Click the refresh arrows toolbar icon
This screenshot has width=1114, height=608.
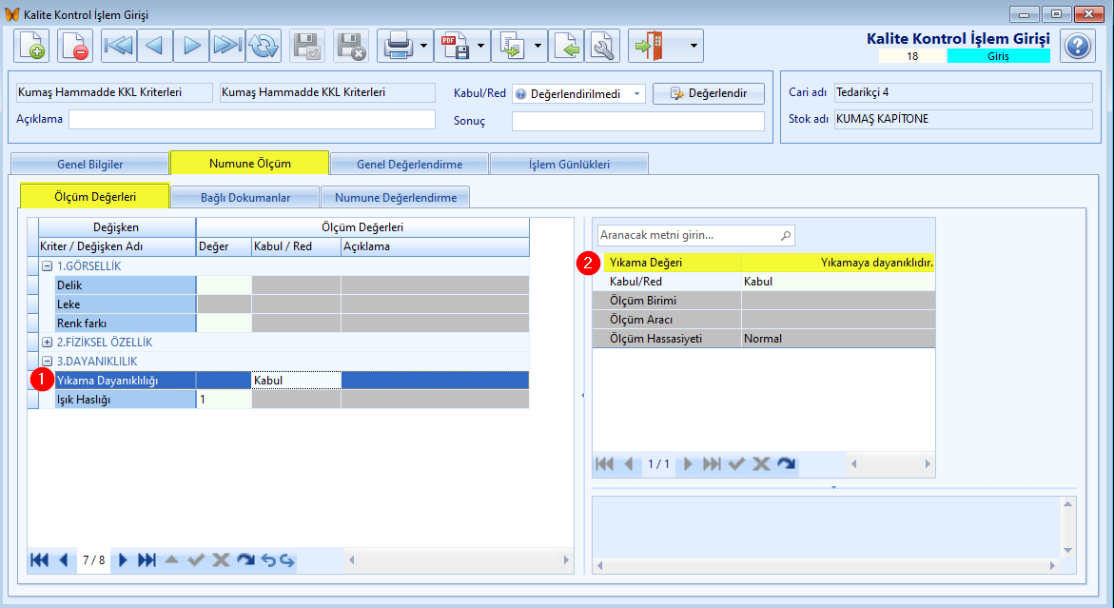click(x=264, y=47)
